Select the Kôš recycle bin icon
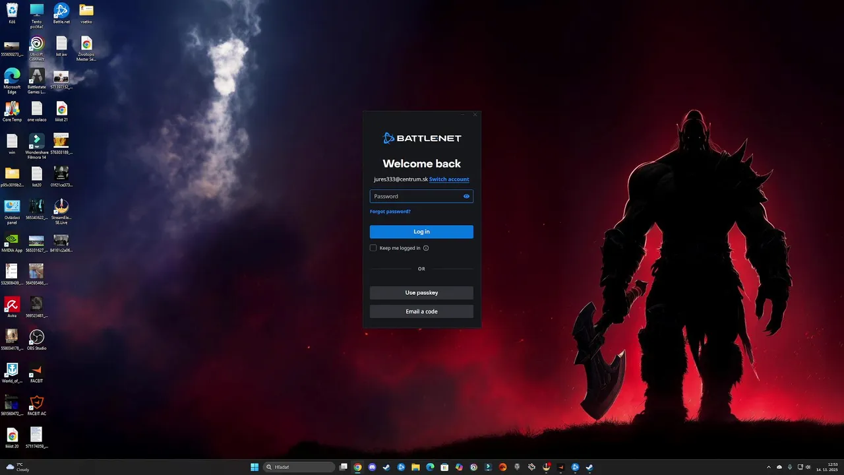 click(12, 13)
